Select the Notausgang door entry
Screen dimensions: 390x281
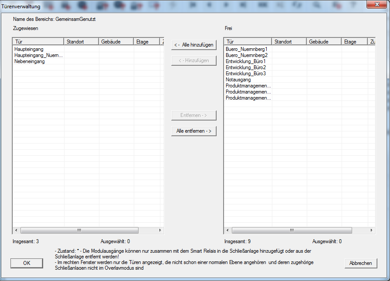click(x=238, y=80)
